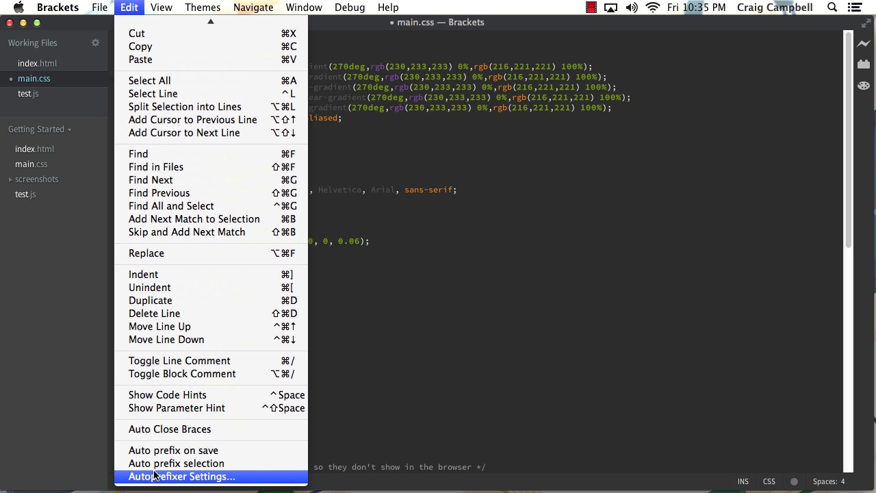Choose Select All

click(211, 81)
